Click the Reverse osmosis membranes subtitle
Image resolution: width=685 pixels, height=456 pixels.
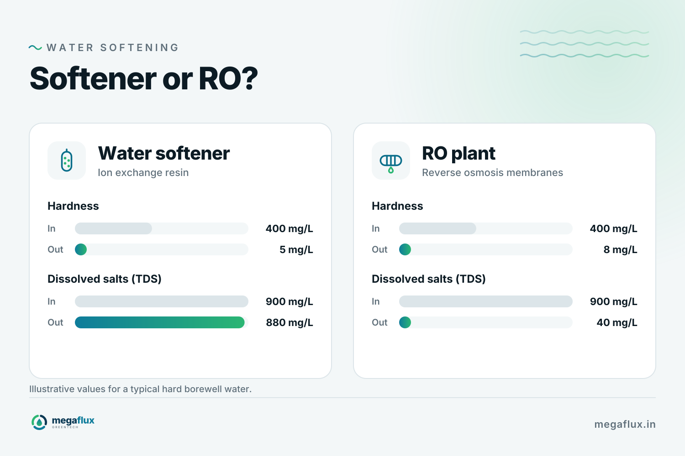pos(492,172)
